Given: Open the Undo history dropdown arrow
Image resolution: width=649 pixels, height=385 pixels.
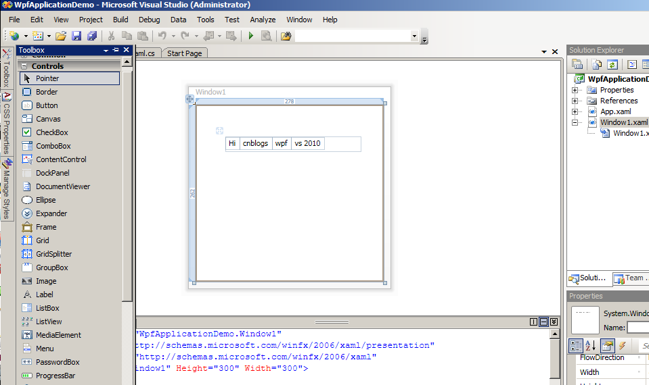Looking at the screenshot, I should [x=173, y=36].
